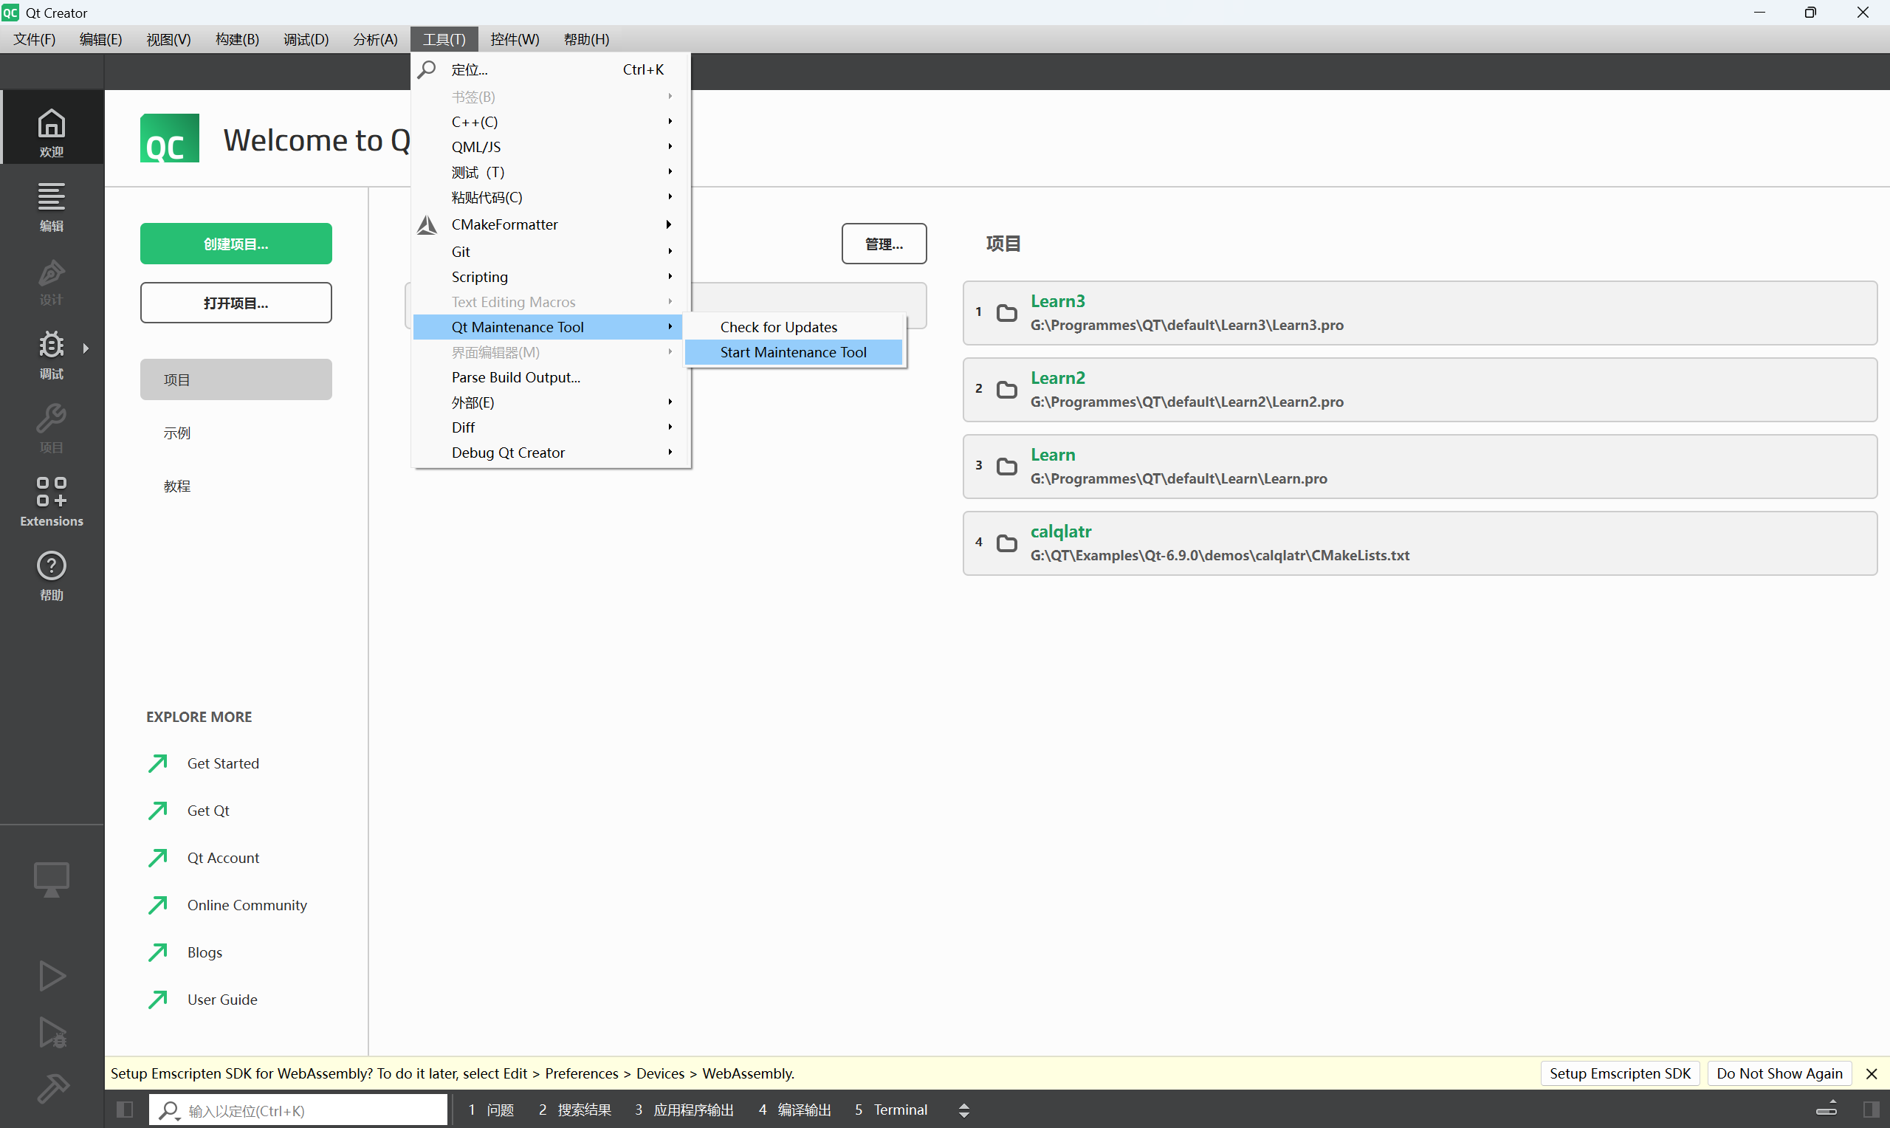
Task: Click the progress details toggle icon
Action: pos(1827,1109)
